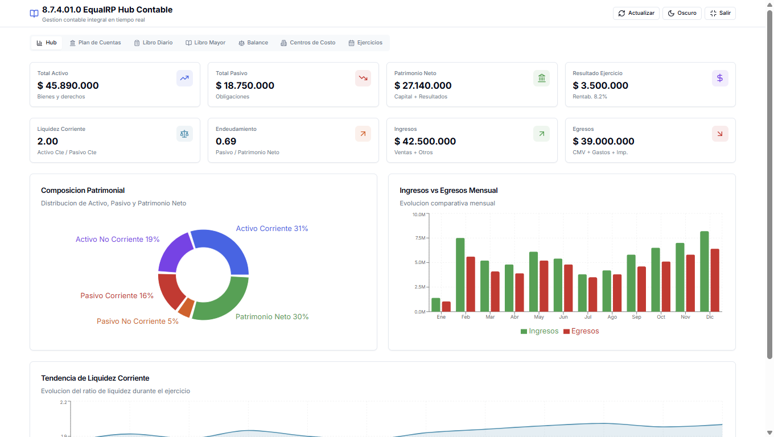
Task: Click the refresh icon in Actualizar button
Action: (x=621, y=13)
